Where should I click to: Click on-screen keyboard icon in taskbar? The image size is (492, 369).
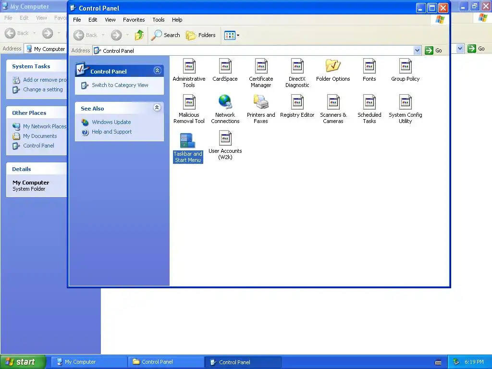(x=438, y=362)
